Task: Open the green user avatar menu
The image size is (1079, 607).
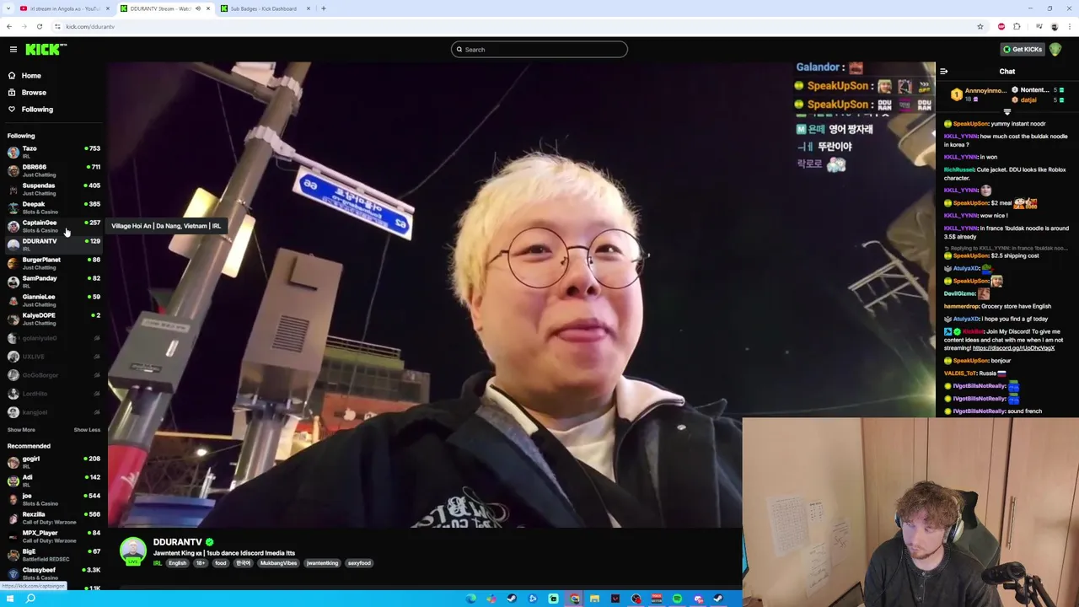Action: tap(1055, 50)
